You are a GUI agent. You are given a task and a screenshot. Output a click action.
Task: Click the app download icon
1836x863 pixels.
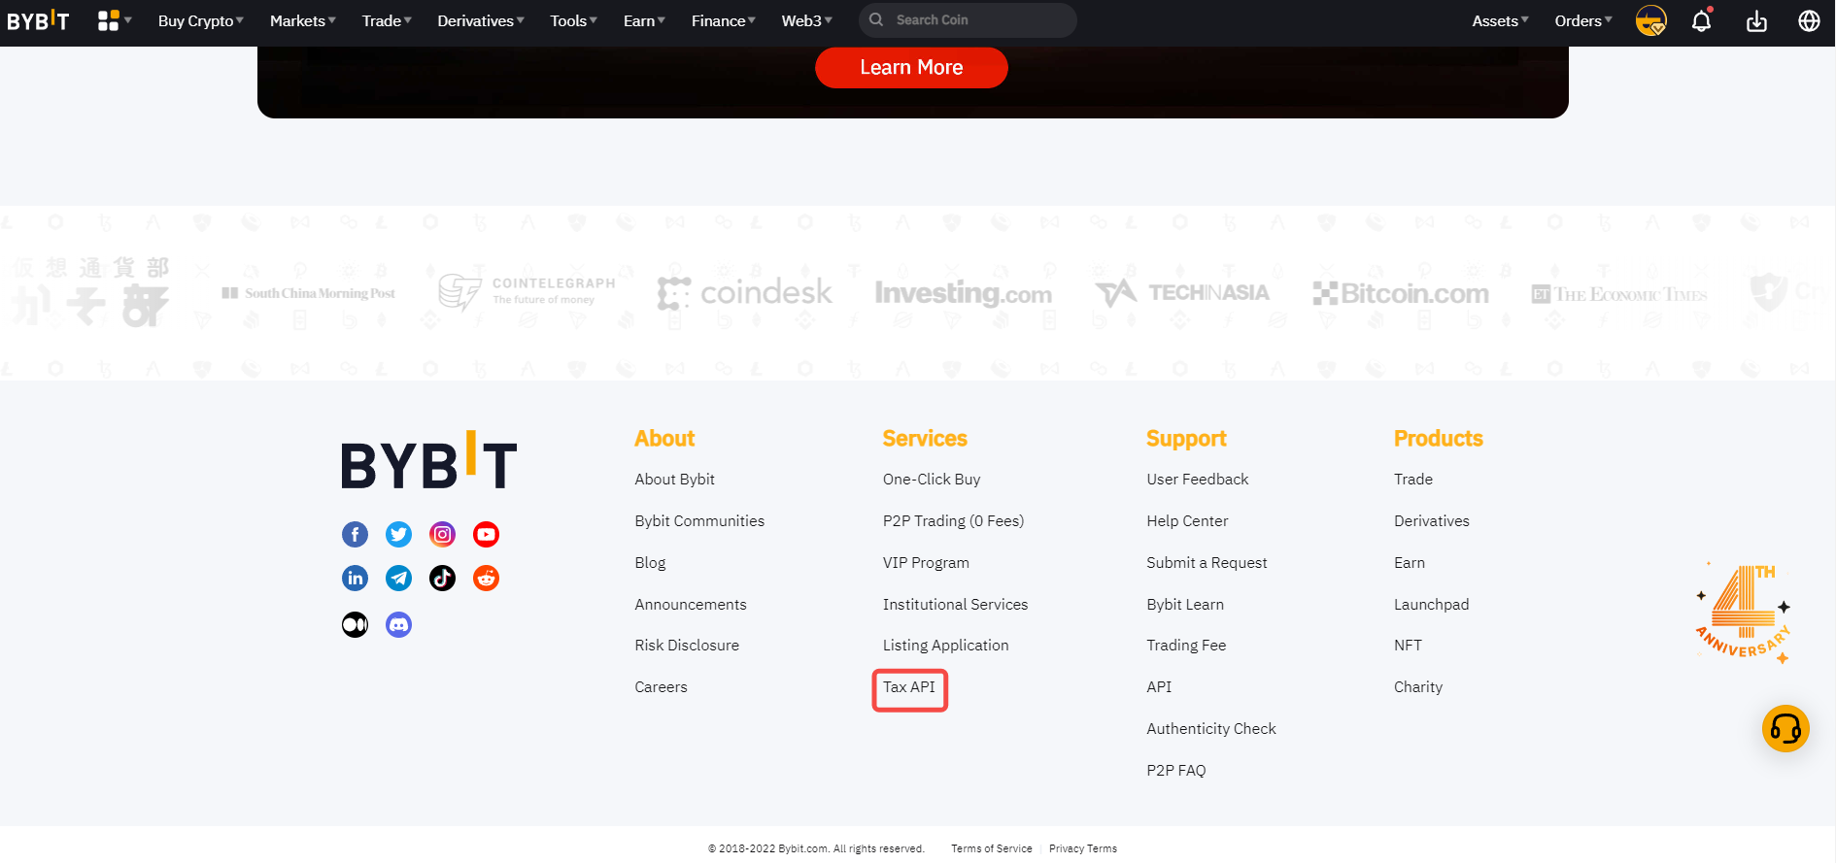[x=1756, y=21]
